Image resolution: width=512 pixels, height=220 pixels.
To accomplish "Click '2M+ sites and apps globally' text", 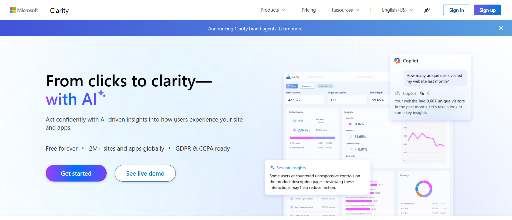I will tap(127, 148).
